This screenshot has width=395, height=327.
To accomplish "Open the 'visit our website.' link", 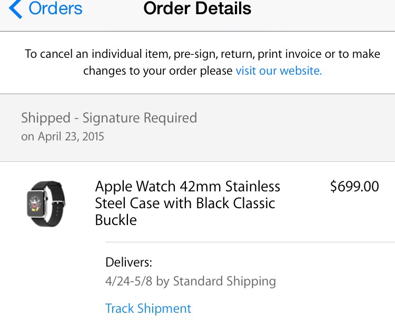I will click(279, 70).
